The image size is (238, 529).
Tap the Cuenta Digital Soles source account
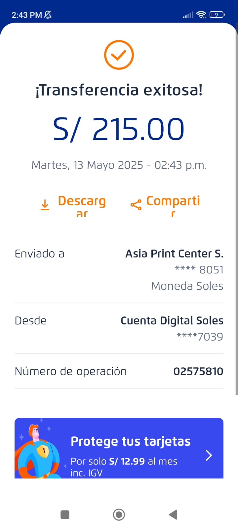[172, 320]
